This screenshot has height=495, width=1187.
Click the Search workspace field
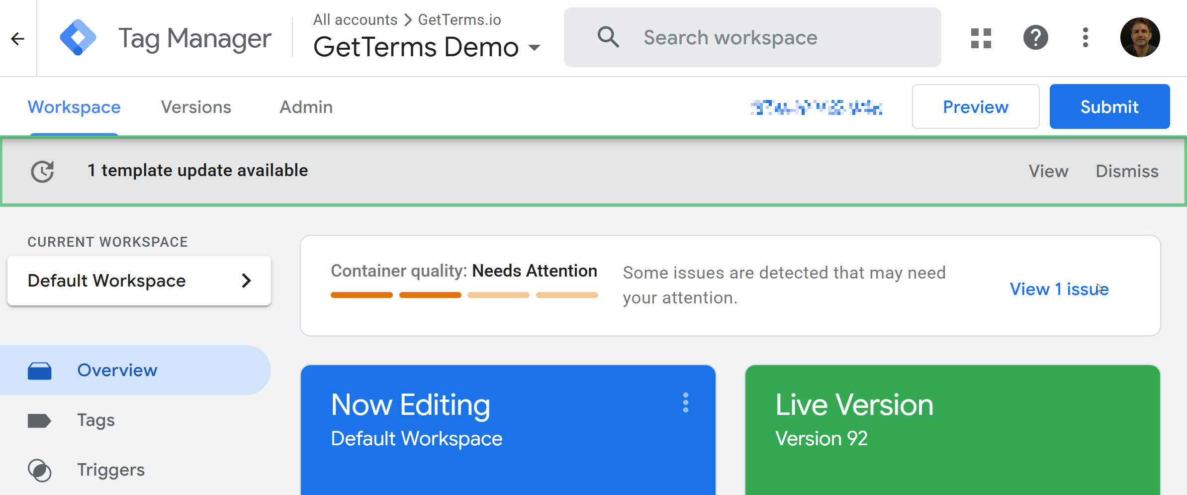[752, 37]
